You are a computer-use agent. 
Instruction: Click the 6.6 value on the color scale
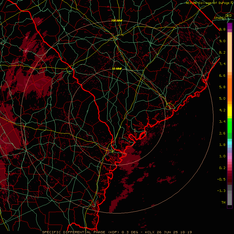pos(222,75)
